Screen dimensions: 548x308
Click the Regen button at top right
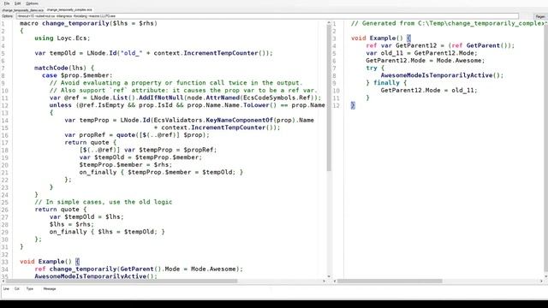pos(540,16)
